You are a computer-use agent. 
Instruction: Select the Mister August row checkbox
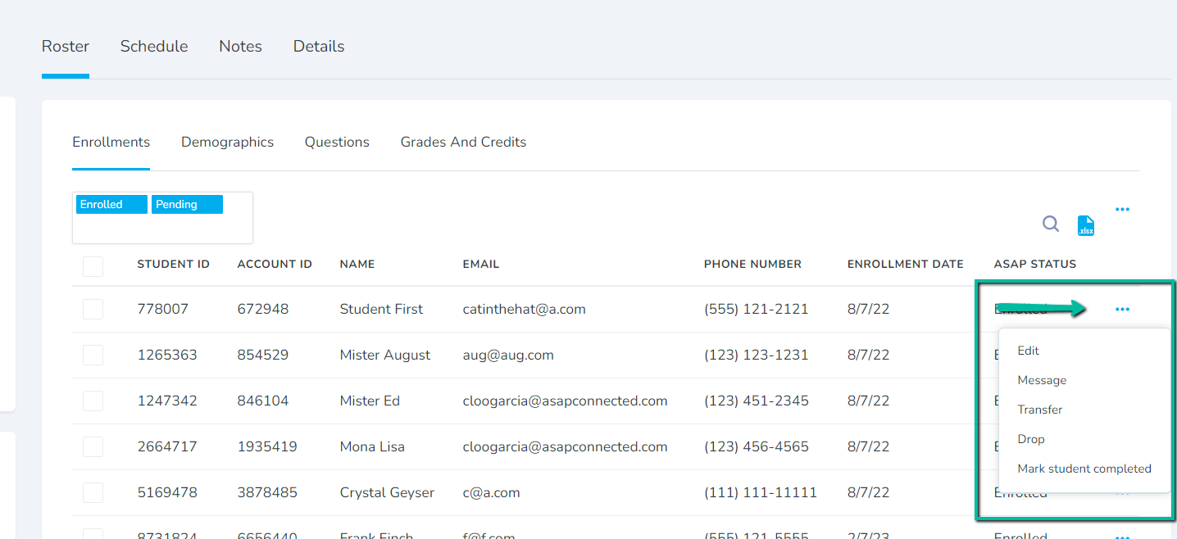click(93, 355)
